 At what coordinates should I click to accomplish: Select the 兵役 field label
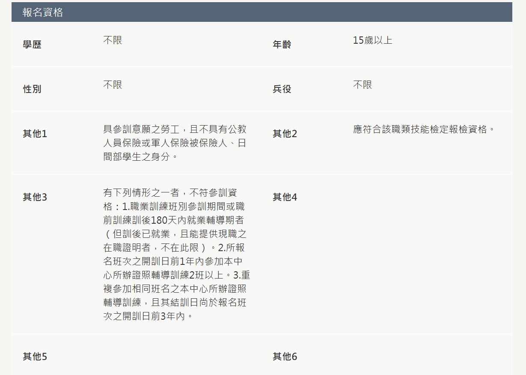(x=282, y=89)
